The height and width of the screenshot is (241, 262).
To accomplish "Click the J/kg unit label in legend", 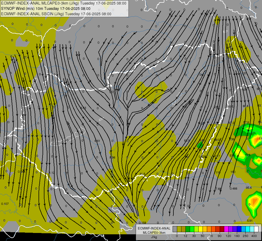I will click(x=154, y=237).
